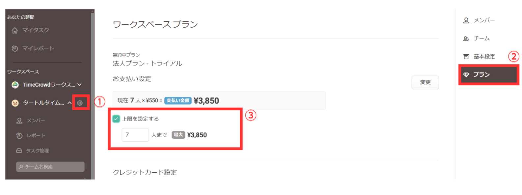This screenshot has height=195, width=522.
Task: Click the 基本設定 icon in right sidebar
Action: click(x=466, y=56)
